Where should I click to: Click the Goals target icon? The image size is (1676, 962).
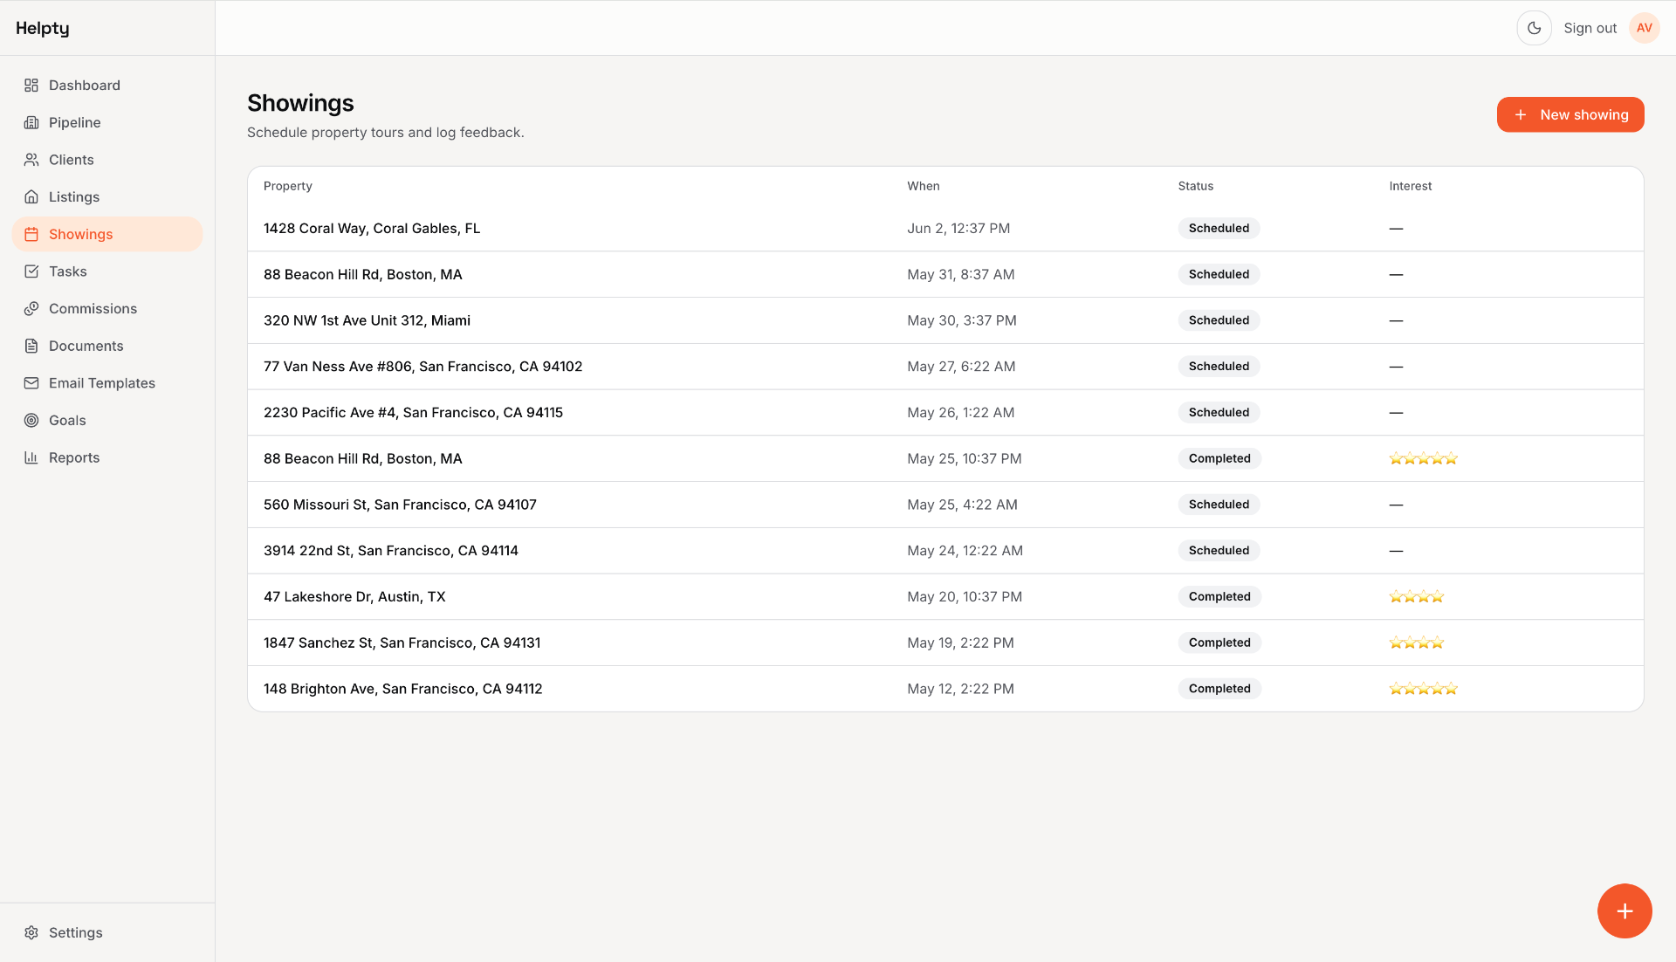click(x=31, y=421)
